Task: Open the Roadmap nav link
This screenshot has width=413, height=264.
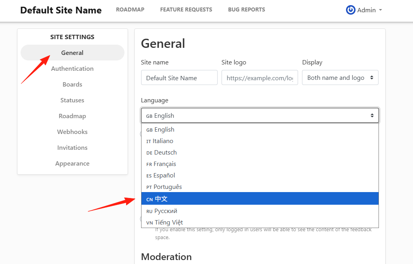Action: (130, 10)
